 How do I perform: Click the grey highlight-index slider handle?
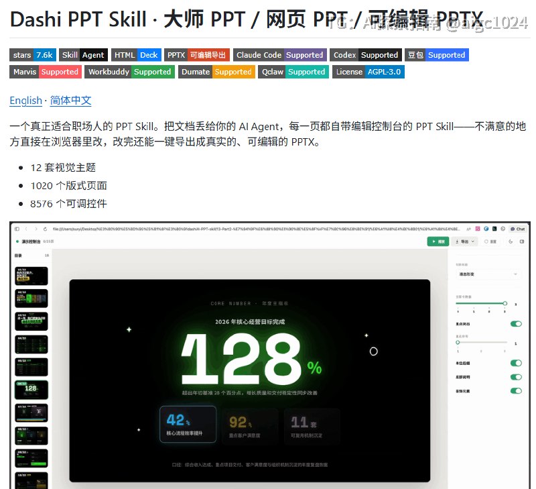(458, 342)
